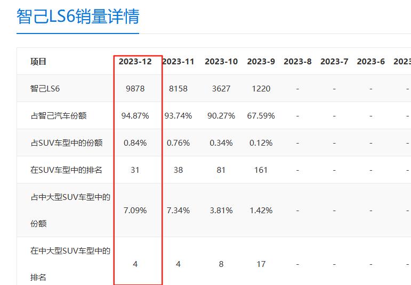Screen dimensions: 411x285
Task: Select the 智己LS6 row label
Action: click(x=45, y=89)
